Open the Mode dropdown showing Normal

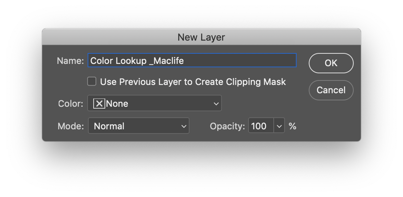tap(138, 126)
